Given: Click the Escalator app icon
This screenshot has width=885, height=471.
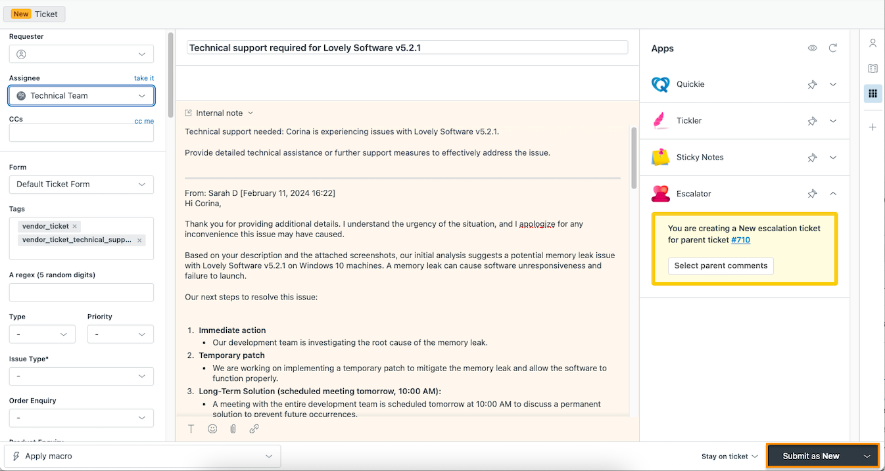Looking at the screenshot, I should pos(660,194).
